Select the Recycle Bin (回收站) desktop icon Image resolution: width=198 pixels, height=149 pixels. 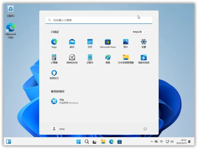coord(11,11)
